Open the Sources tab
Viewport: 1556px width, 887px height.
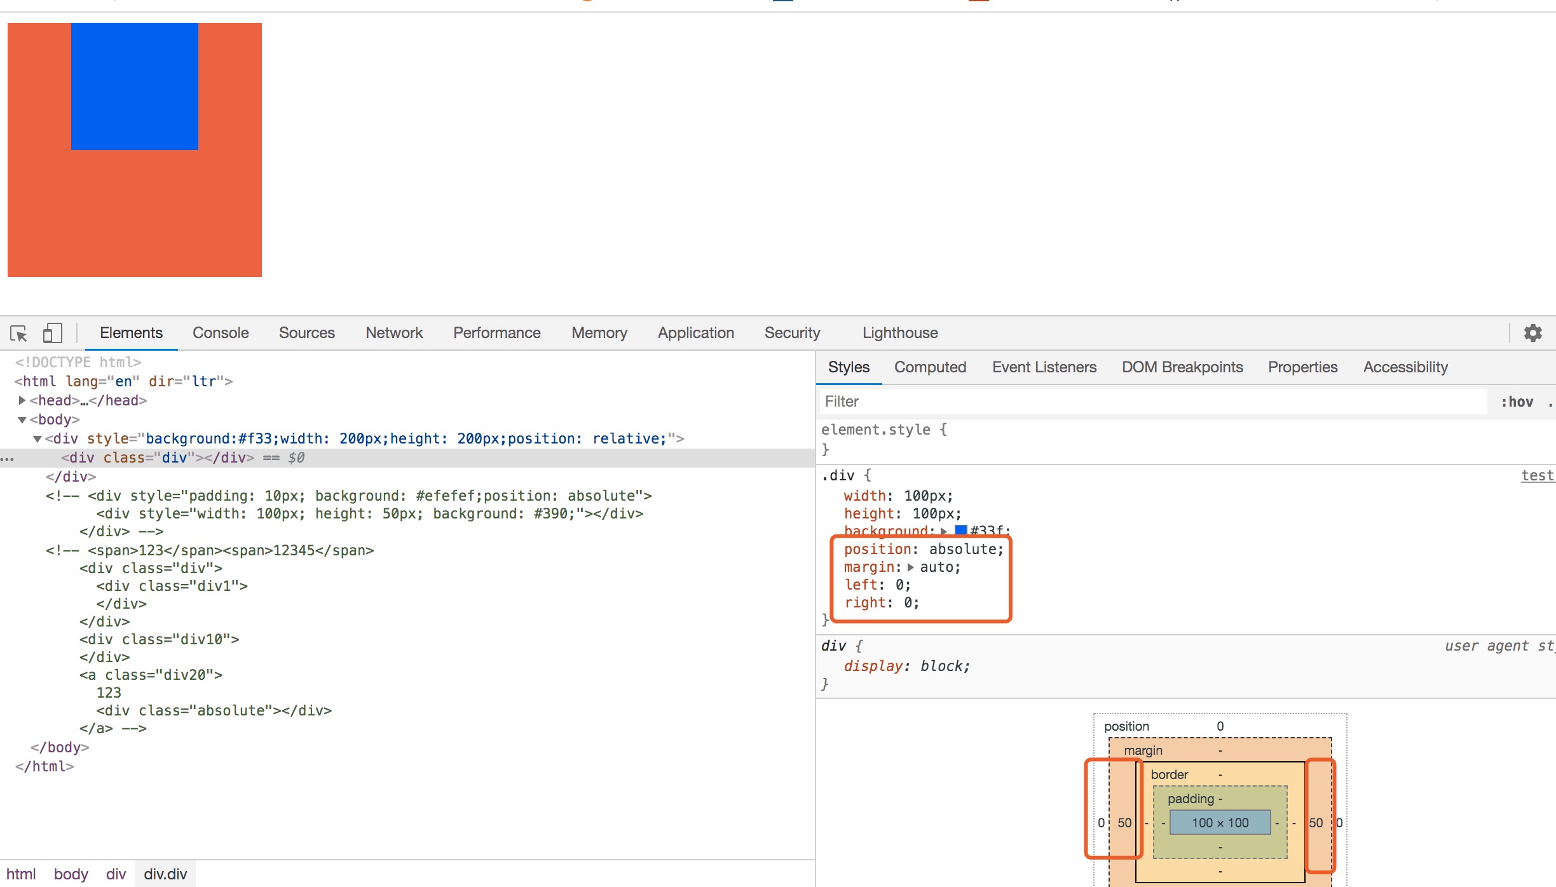[x=306, y=333]
